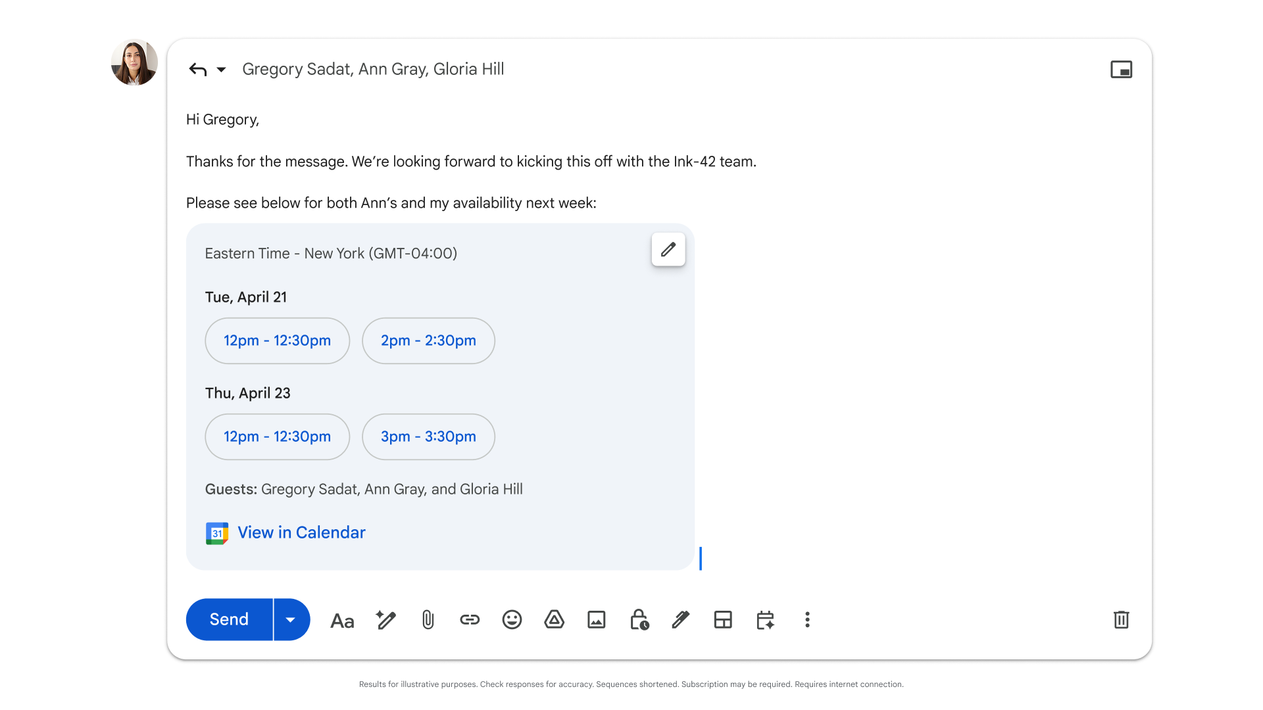Discard the draft

[x=1122, y=619]
